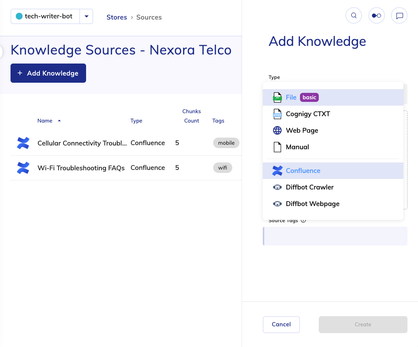Screen dimensions: 418x347
Task: Click into the Source Tags input field
Action: point(335,236)
